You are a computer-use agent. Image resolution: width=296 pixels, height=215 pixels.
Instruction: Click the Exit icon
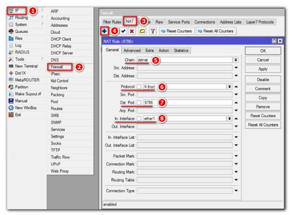click(x=11, y=114)
